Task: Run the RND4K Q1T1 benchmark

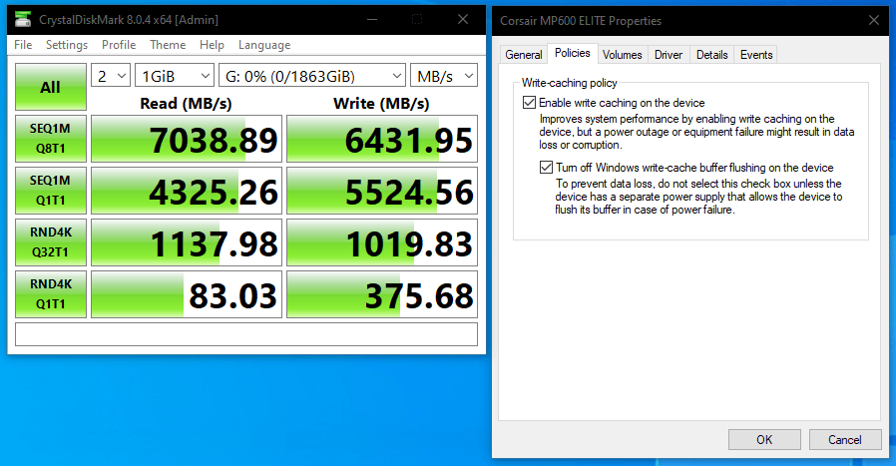Action: click(50, 293)
